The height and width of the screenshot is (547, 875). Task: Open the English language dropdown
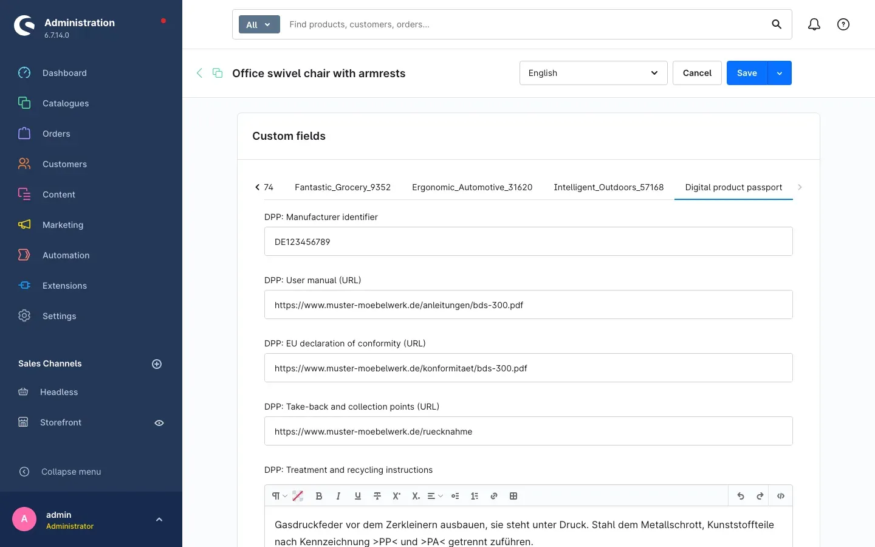[594, 73]
